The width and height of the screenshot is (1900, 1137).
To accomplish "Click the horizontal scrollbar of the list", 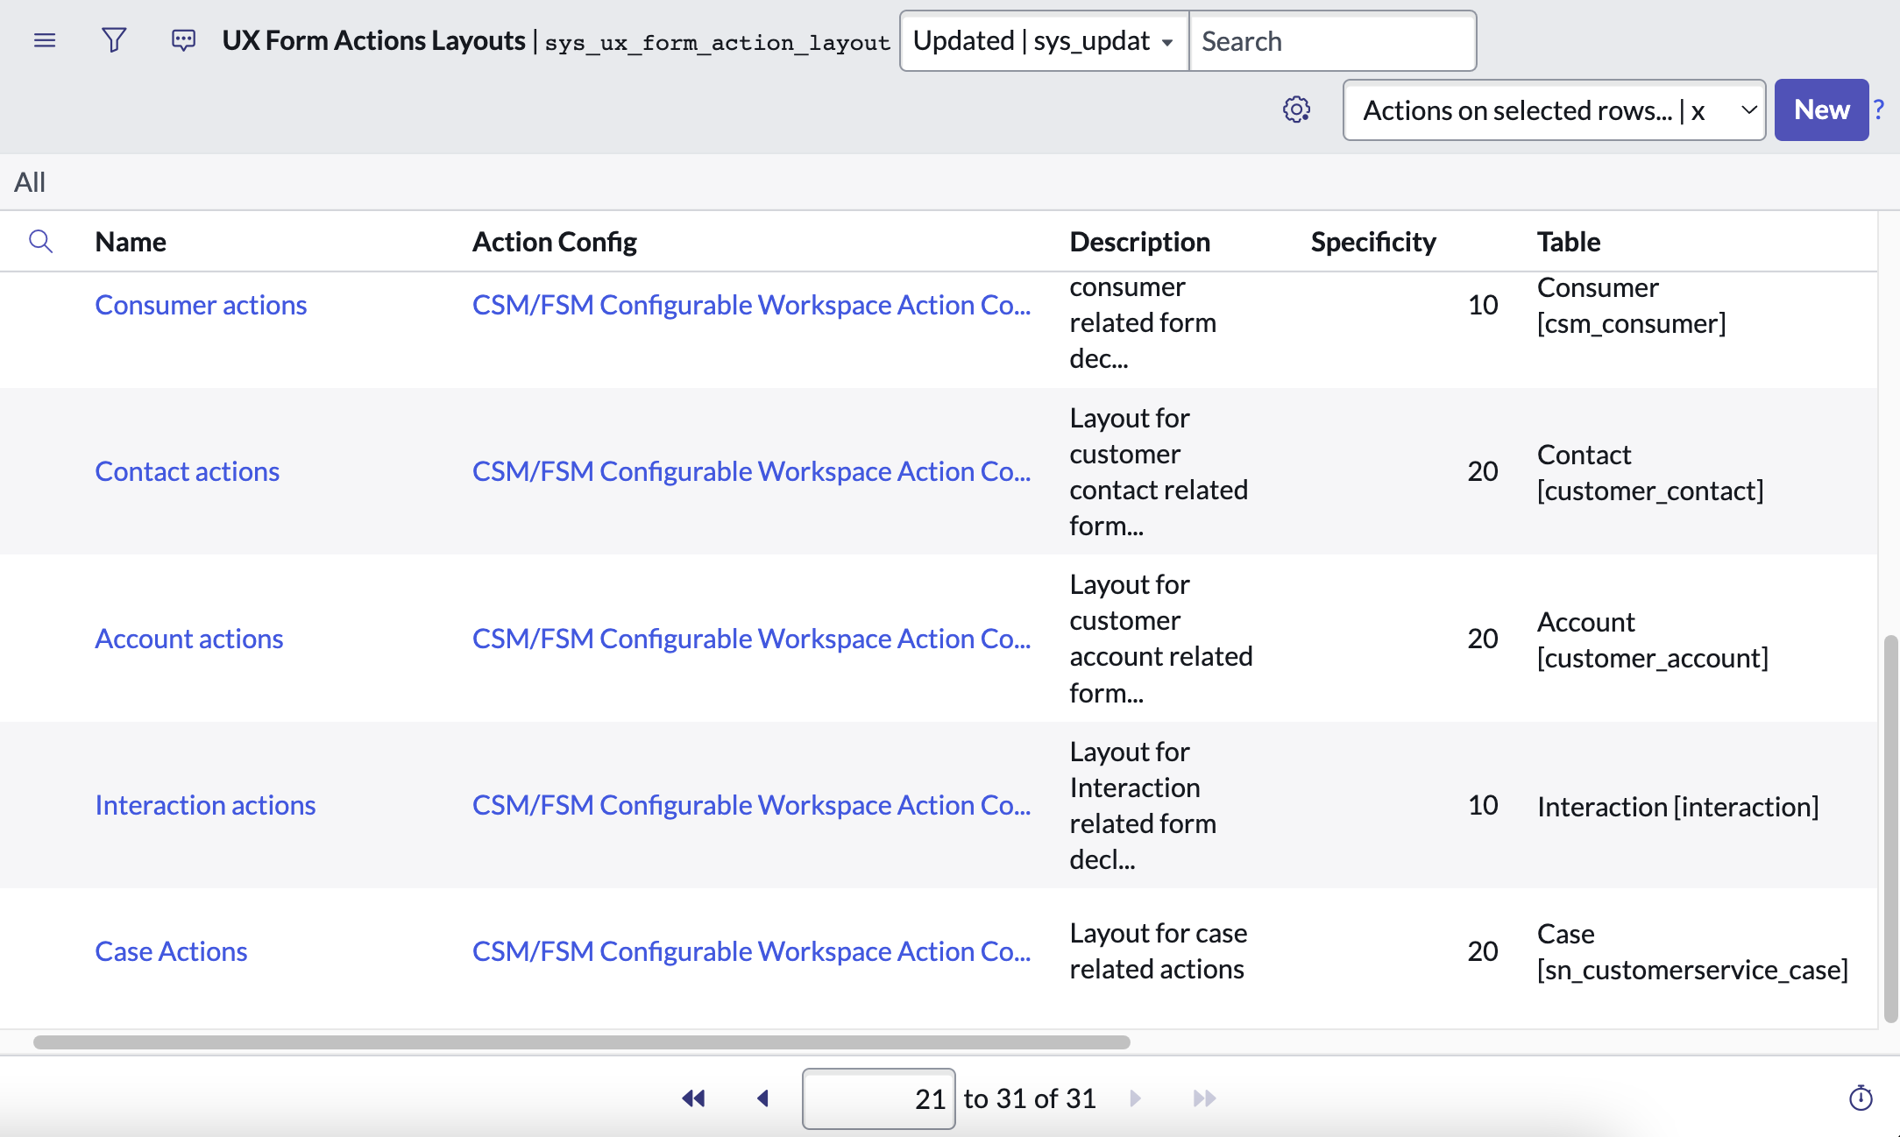I will (x=581, y=1042).
